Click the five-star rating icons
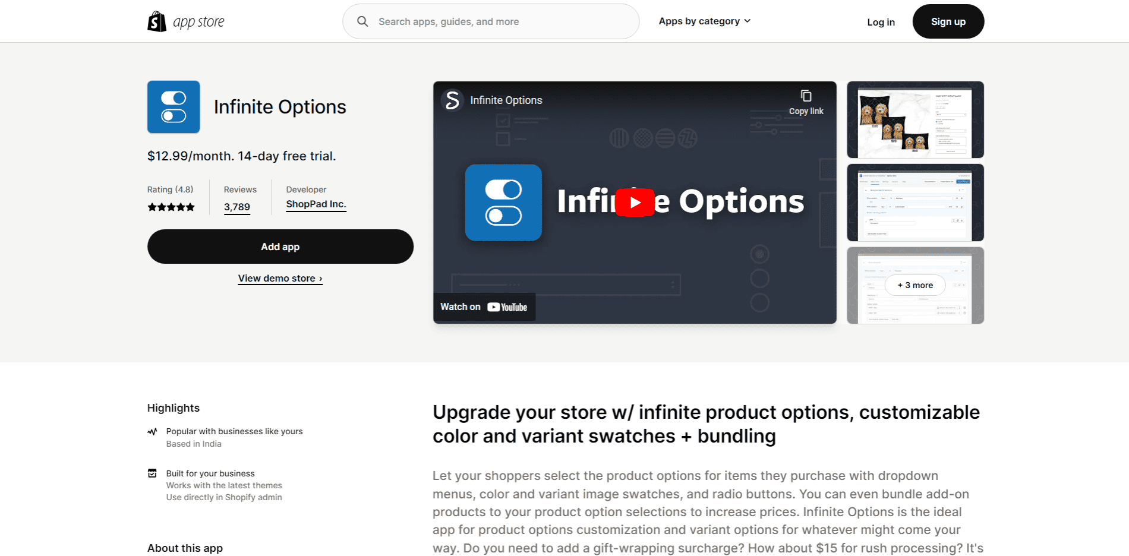The image size is (1129, 556). coord(171,207)
